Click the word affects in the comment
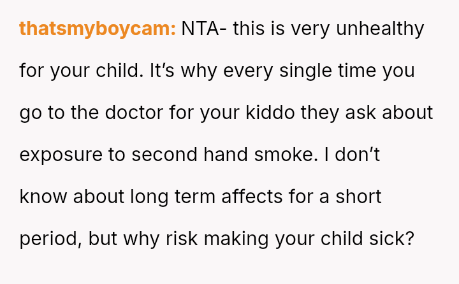 pos(242,196)
